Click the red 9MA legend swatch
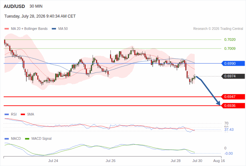This screenshot has height=166, width=246. [x=23, y=115]
